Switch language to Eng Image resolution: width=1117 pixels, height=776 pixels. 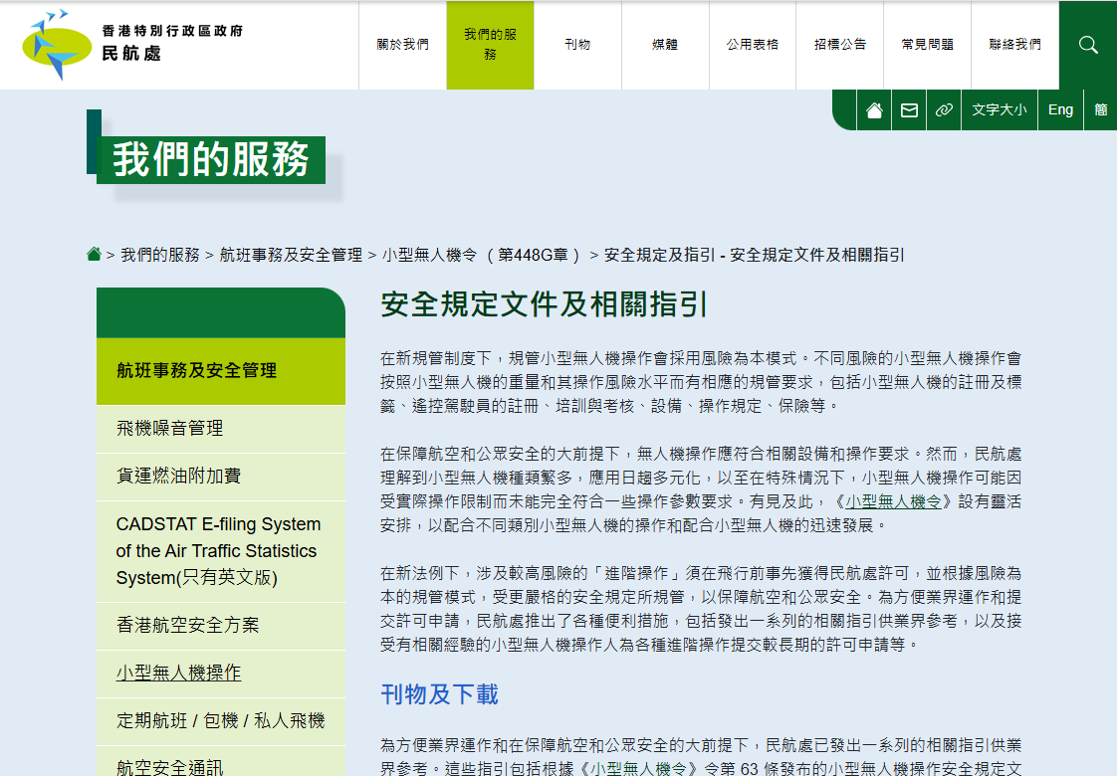[1060, 110]
